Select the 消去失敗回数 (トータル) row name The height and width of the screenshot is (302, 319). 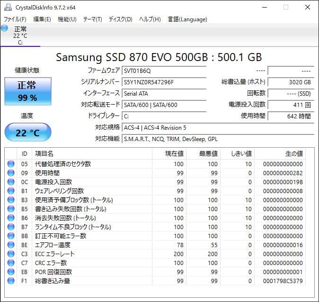click(65, 218)
